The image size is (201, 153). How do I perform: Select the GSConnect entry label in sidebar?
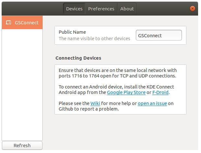tap(27, 23)
